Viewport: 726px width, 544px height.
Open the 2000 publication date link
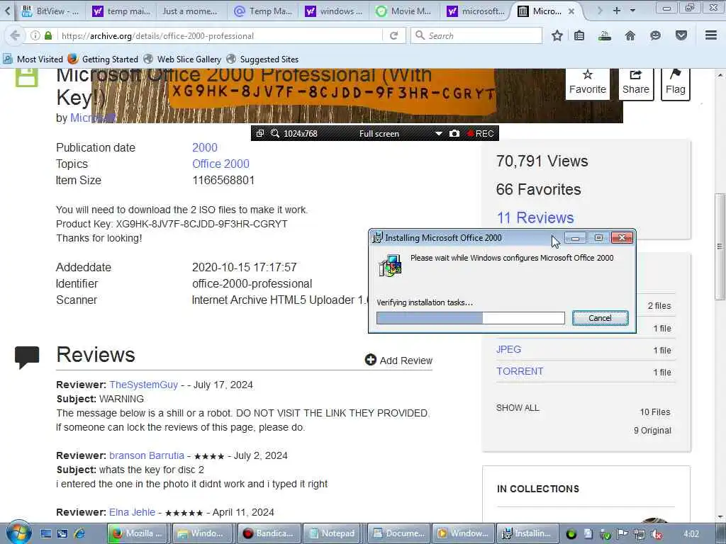pyautogui.click(x=205, y=147)
